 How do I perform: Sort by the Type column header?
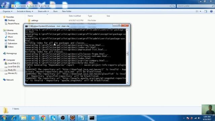90,16
